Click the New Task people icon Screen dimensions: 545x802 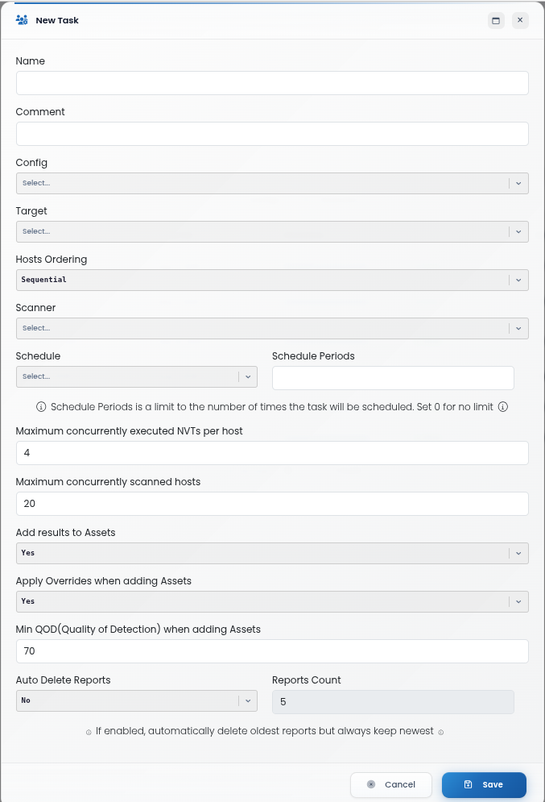click(22, 20)
